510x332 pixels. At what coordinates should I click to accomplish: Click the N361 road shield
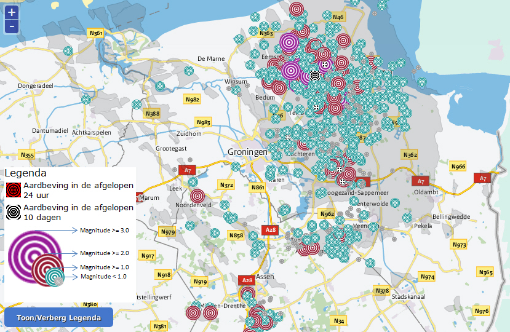pyautogui.click(x=95, y=33)
